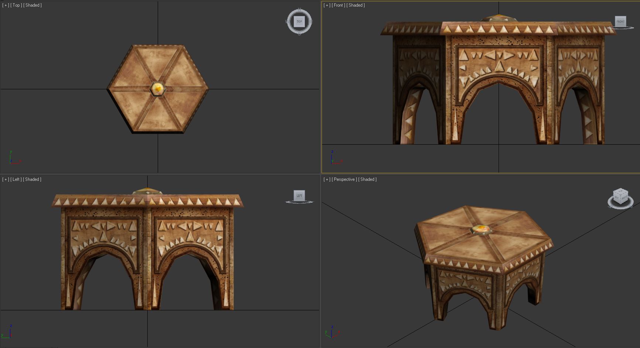This screenshot has height=348, width=640.
Task: Open the [Shaded] menu in the Left viewport
Action: pos(32,179)
